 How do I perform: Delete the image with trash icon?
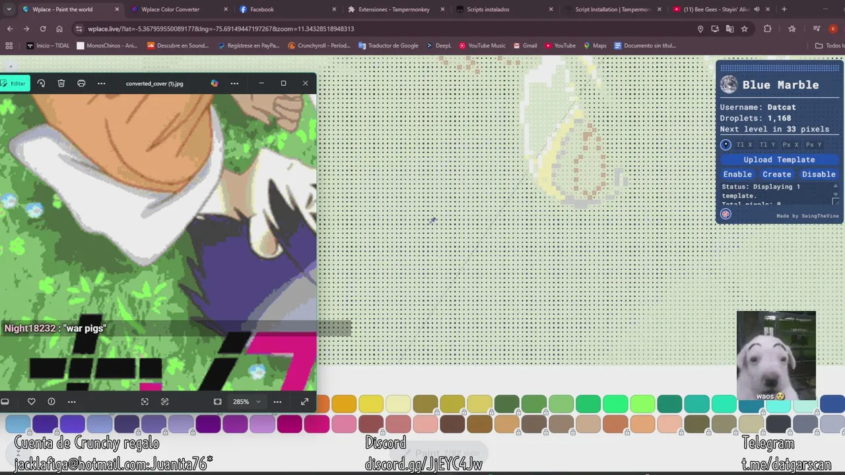point(61,83)
